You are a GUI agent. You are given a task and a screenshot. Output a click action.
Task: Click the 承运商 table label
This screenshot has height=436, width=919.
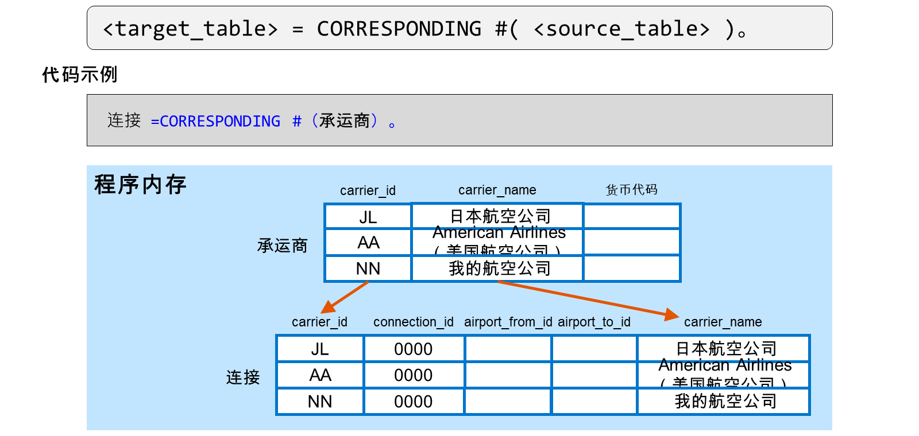pyautogui.click(x=282, y=246)
